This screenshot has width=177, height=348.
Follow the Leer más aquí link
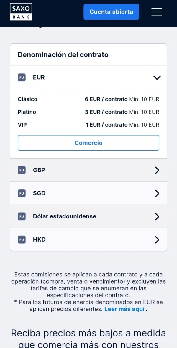pos(124,309)
